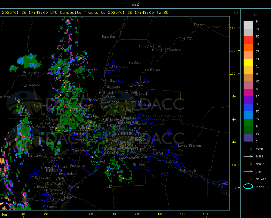Click the magenta eb+bip arrow in legend
271x218 pixels.
pos(248,179)
